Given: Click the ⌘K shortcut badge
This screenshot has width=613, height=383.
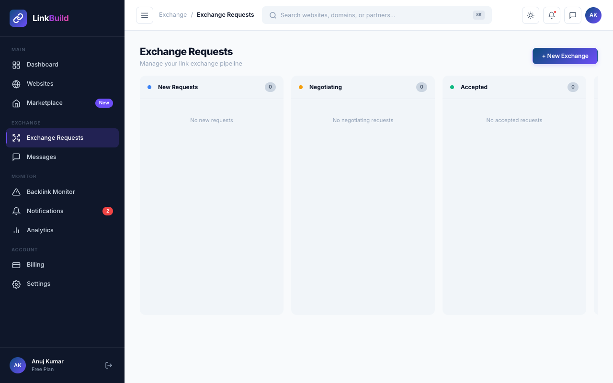Looking at the screenshot, I should [479, 15].
